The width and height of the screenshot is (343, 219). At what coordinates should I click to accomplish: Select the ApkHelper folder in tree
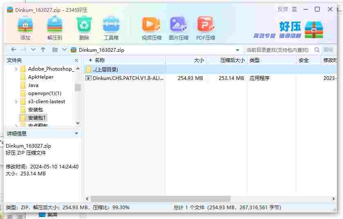point(41,77)
